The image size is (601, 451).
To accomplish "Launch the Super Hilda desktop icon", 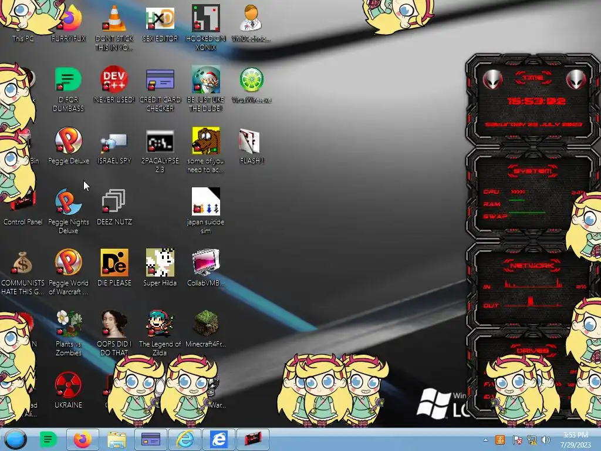I will [160, 268].
